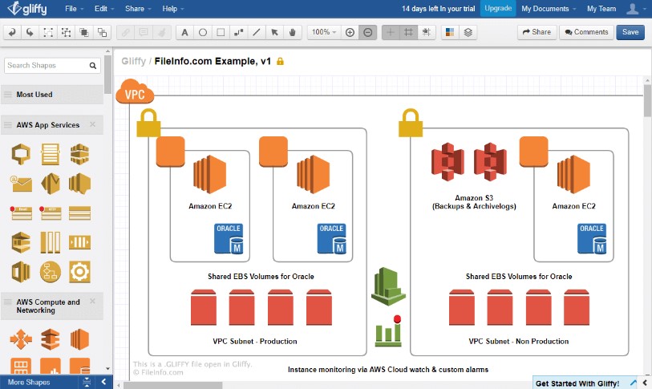Select the Connector tool
652x389 pixels.
tap(239, 32)
